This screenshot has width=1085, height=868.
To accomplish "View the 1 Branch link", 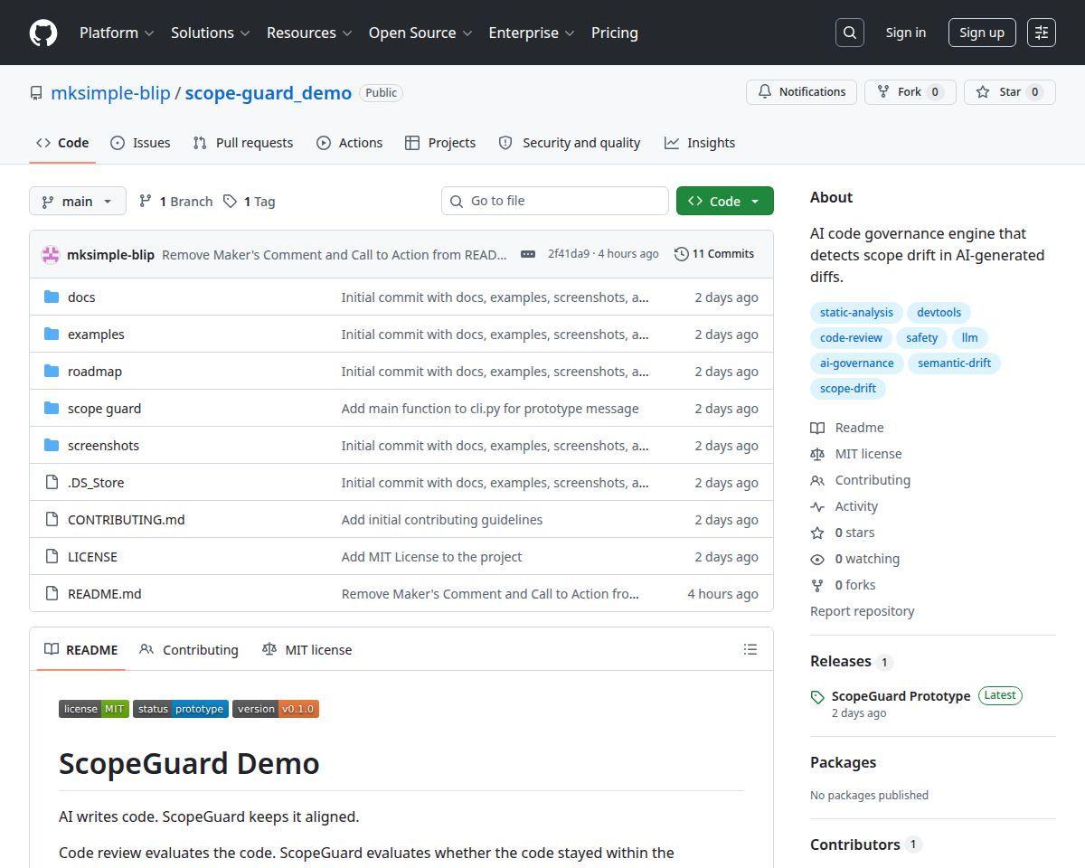I will point(175,201).
